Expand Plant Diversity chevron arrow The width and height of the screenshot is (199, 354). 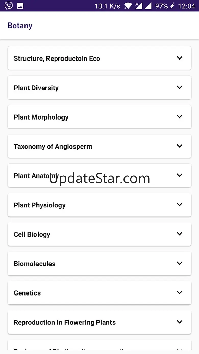coord(180,87)
